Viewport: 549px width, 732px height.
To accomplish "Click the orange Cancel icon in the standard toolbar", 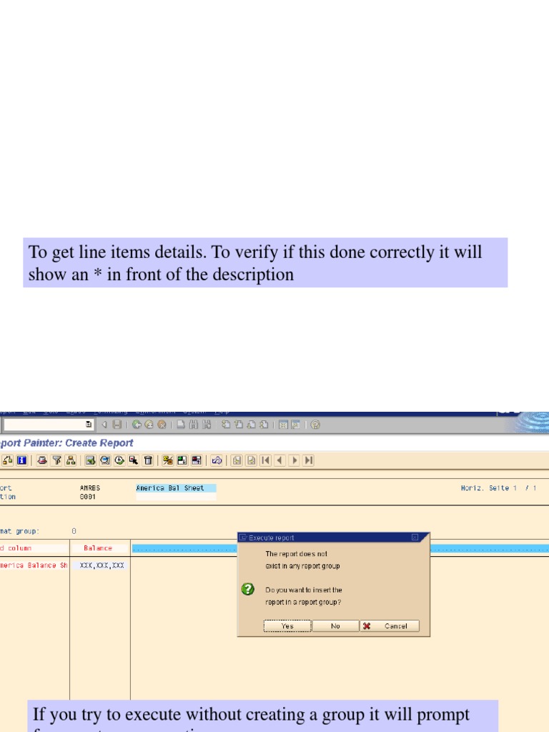I will 162,425.
